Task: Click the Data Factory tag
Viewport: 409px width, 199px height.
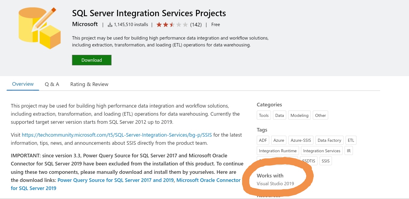Action: [329, 140]
